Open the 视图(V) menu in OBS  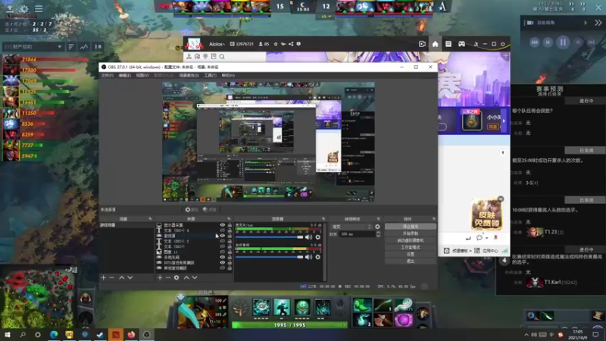(x=142, y=75)
